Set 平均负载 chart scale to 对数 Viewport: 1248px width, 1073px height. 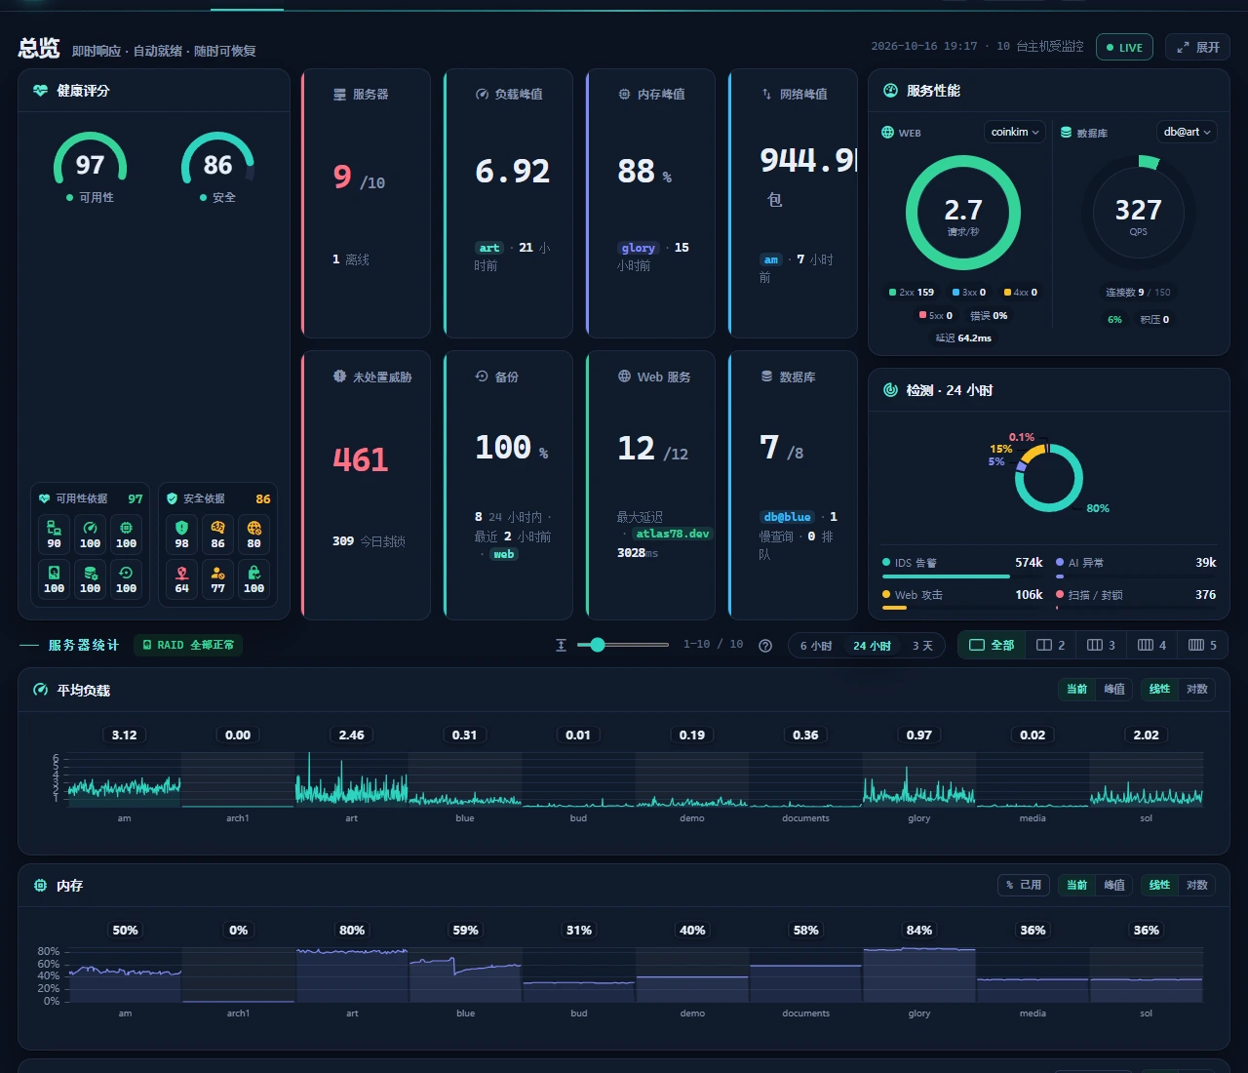(x=1197, y=689)
